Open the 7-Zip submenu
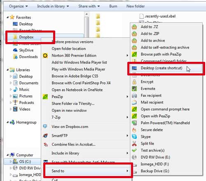206x181 pixels. coord(86,118)
